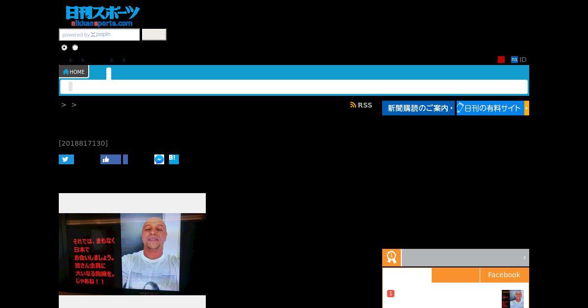Click the red square icon near ID

coord(501,60)
